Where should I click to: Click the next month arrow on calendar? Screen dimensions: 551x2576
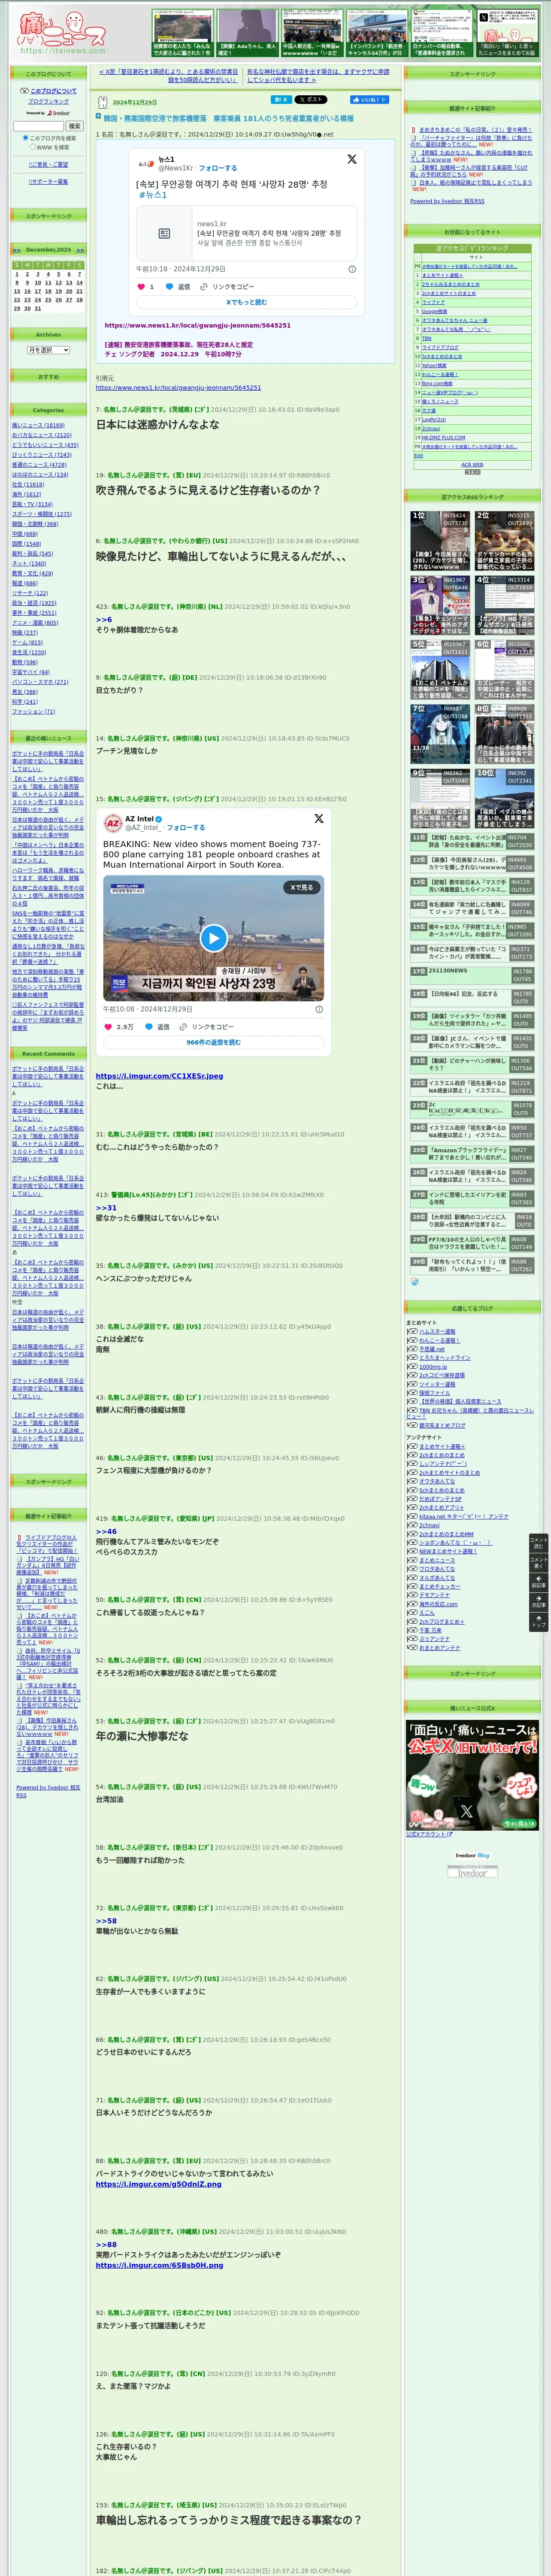pos(80,250)
